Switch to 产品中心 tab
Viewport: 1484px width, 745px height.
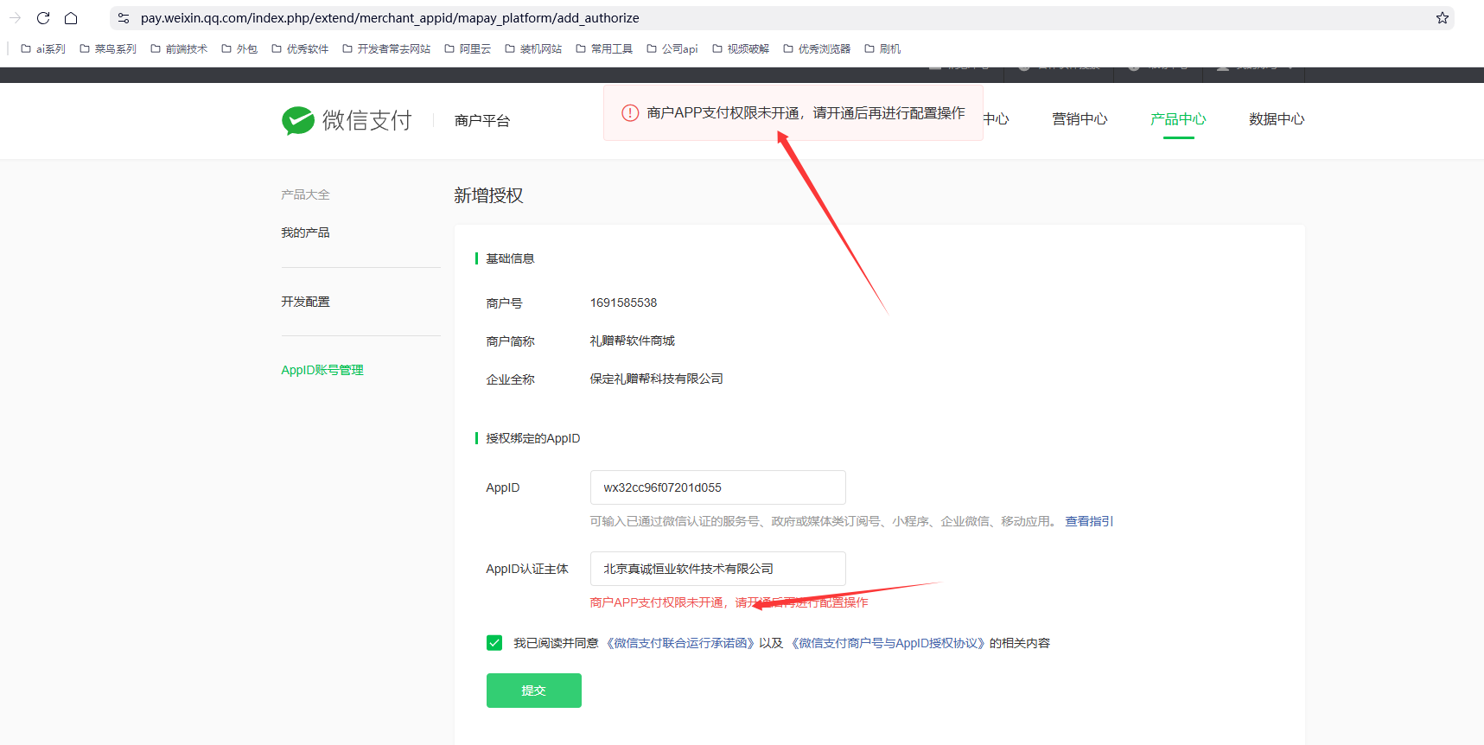coord(1178,119)
